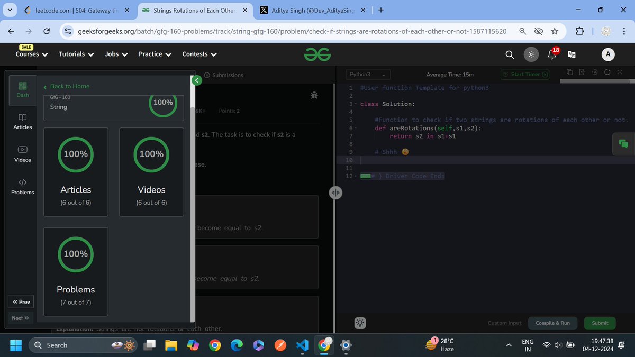Viewport: 635px width, 357px height.
Task: Go back in the browser
Action: (x=12, y=31)
